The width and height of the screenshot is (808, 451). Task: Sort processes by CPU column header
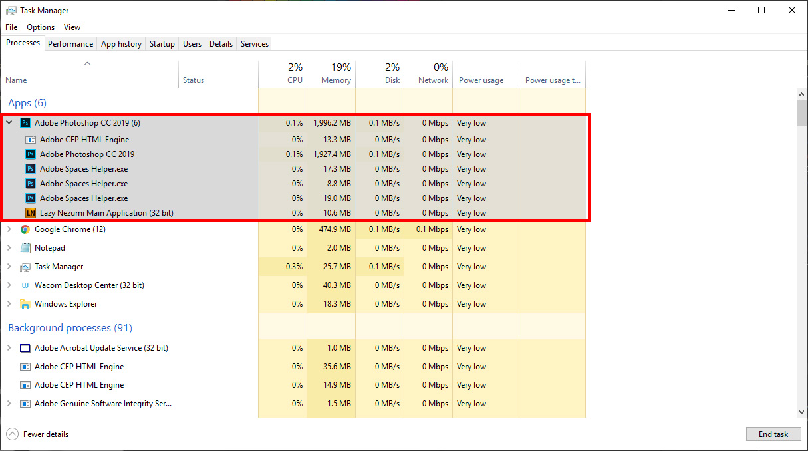295,80
